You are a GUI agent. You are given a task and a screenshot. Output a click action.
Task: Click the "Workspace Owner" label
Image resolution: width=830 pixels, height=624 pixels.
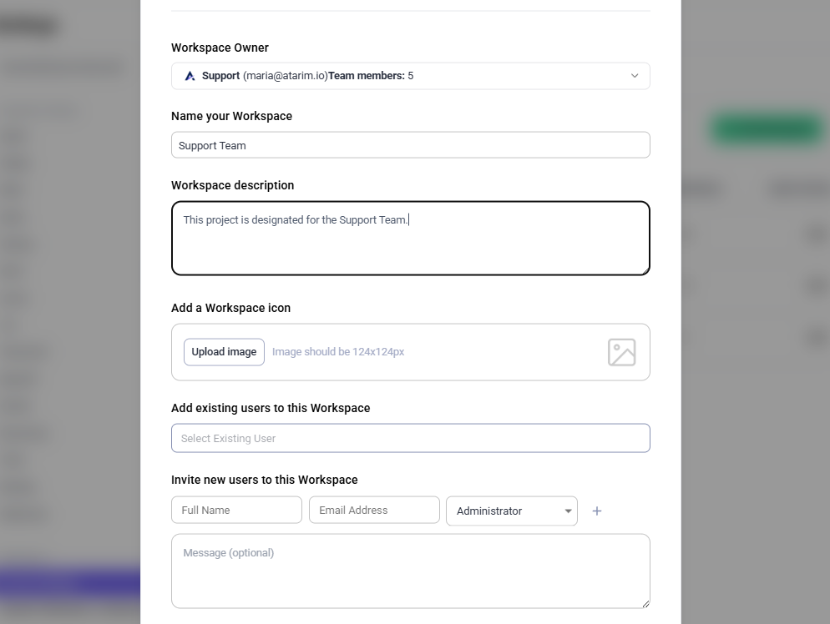tap(220, 48)
